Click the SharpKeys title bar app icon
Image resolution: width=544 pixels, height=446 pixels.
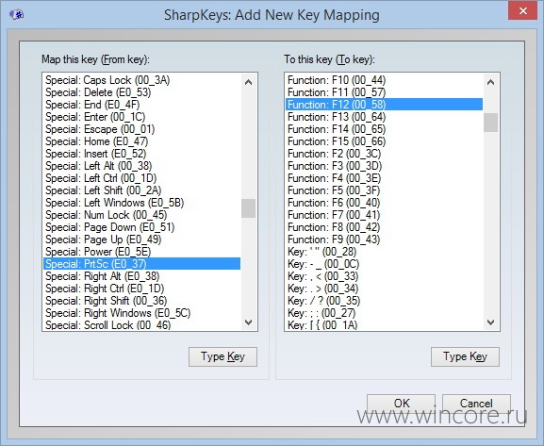pos(16,14)
